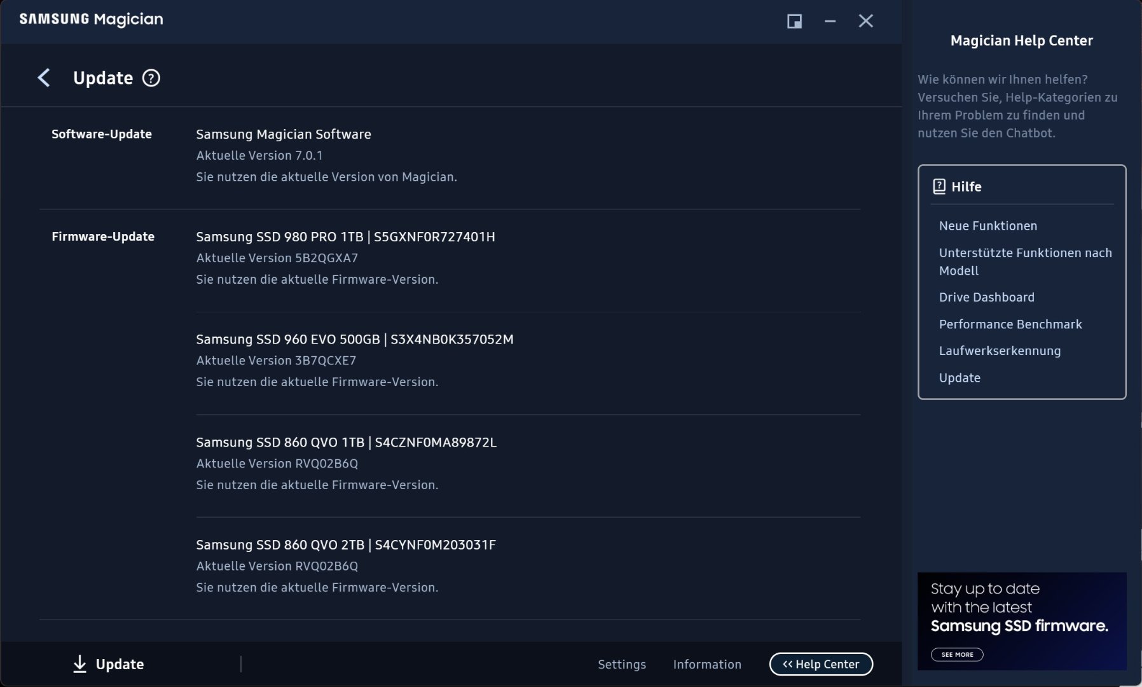Click the Aktuelle Version 7.0.1 text

259,155
